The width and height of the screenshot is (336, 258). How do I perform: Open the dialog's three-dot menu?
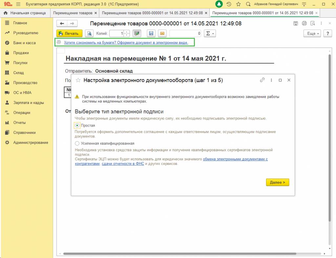click(271, 80)
